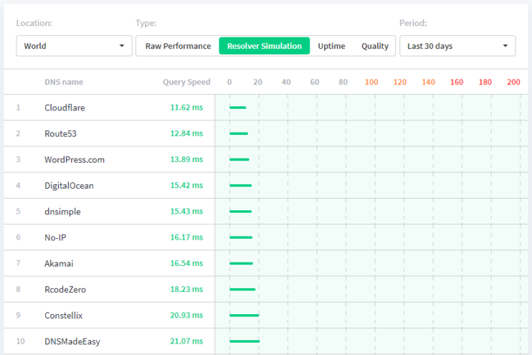Click the Type: label
Screen dimensions: 532x355
click(146, 23)
